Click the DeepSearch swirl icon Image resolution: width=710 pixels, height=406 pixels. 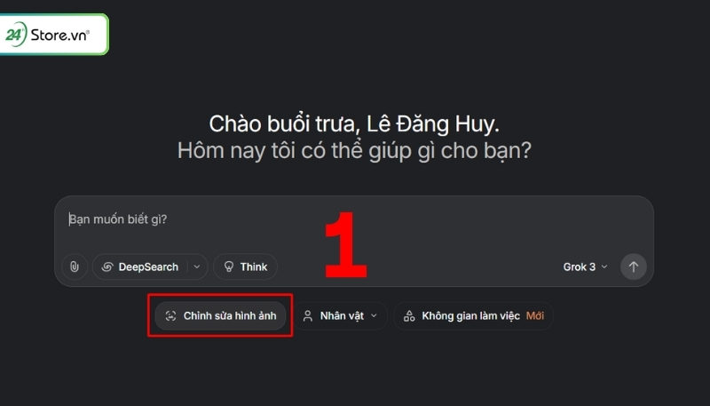click(x=107, y=267)
